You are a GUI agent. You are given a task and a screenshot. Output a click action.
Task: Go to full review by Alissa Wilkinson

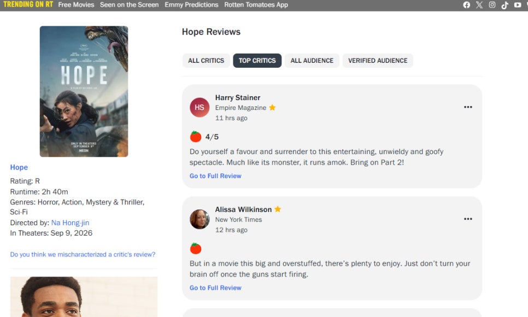(x=215, y=287)
